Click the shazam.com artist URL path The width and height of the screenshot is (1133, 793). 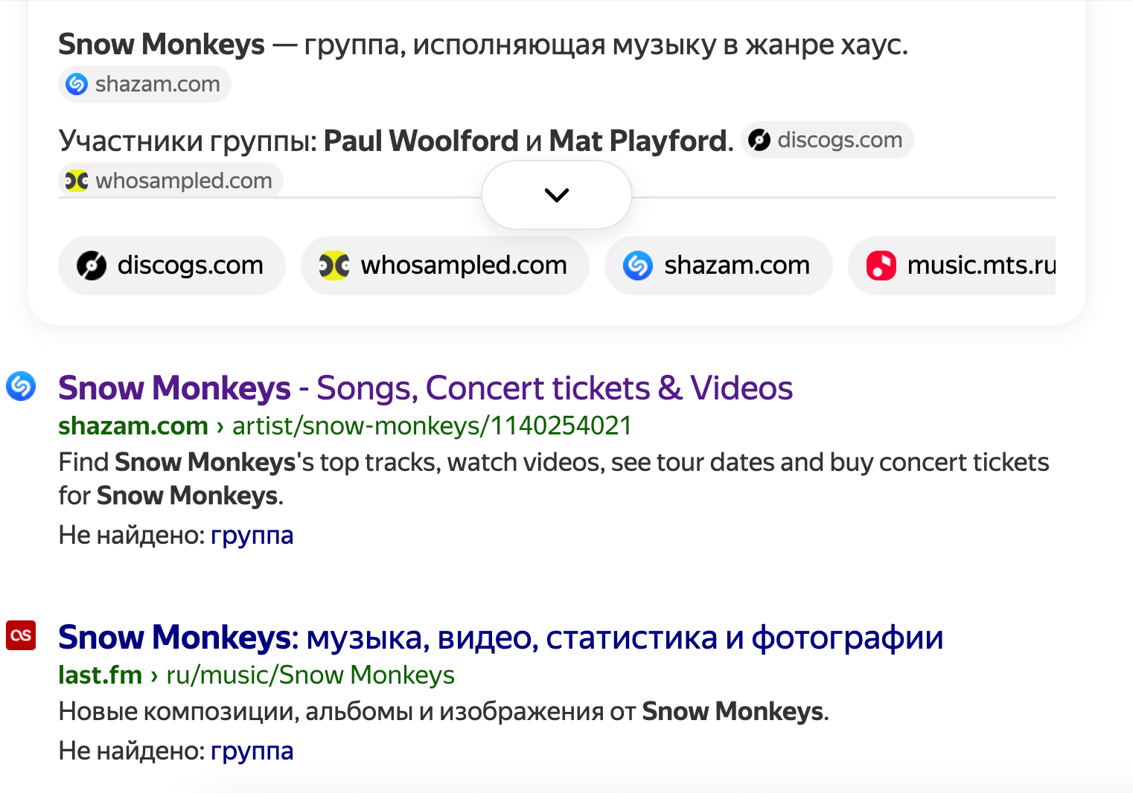click(x=432, y=426)
